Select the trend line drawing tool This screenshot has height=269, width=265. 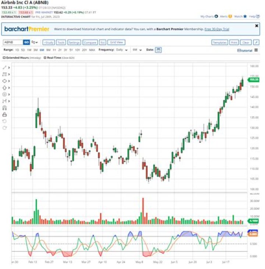(4, 68)
